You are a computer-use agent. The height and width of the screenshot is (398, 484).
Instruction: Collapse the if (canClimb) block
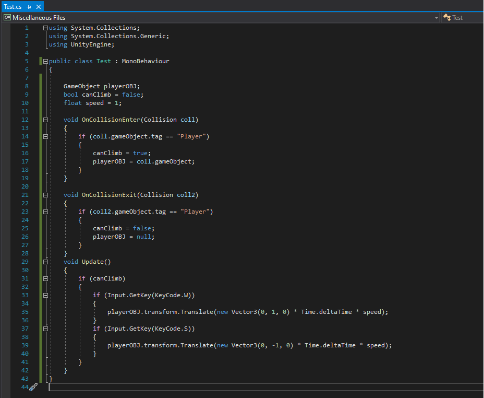pyautogui.click(x=45, y=278)
